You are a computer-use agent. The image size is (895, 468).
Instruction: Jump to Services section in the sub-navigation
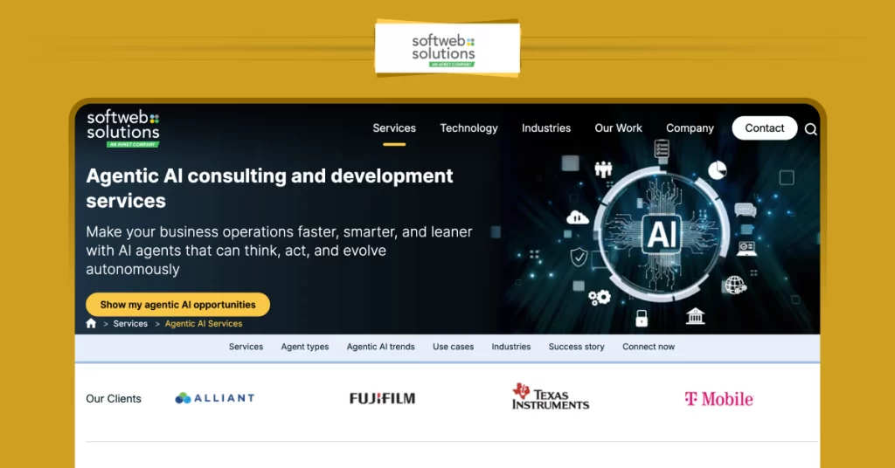[x=246, y=347]
